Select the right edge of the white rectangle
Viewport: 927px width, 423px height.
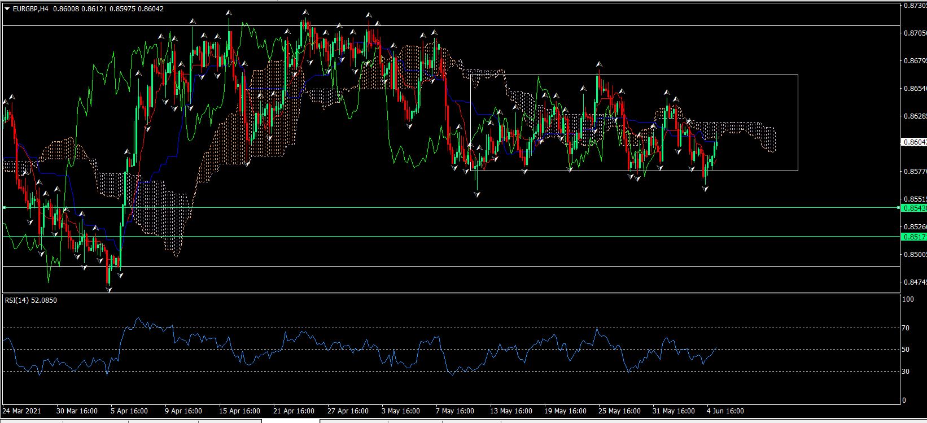click(798, 123)
